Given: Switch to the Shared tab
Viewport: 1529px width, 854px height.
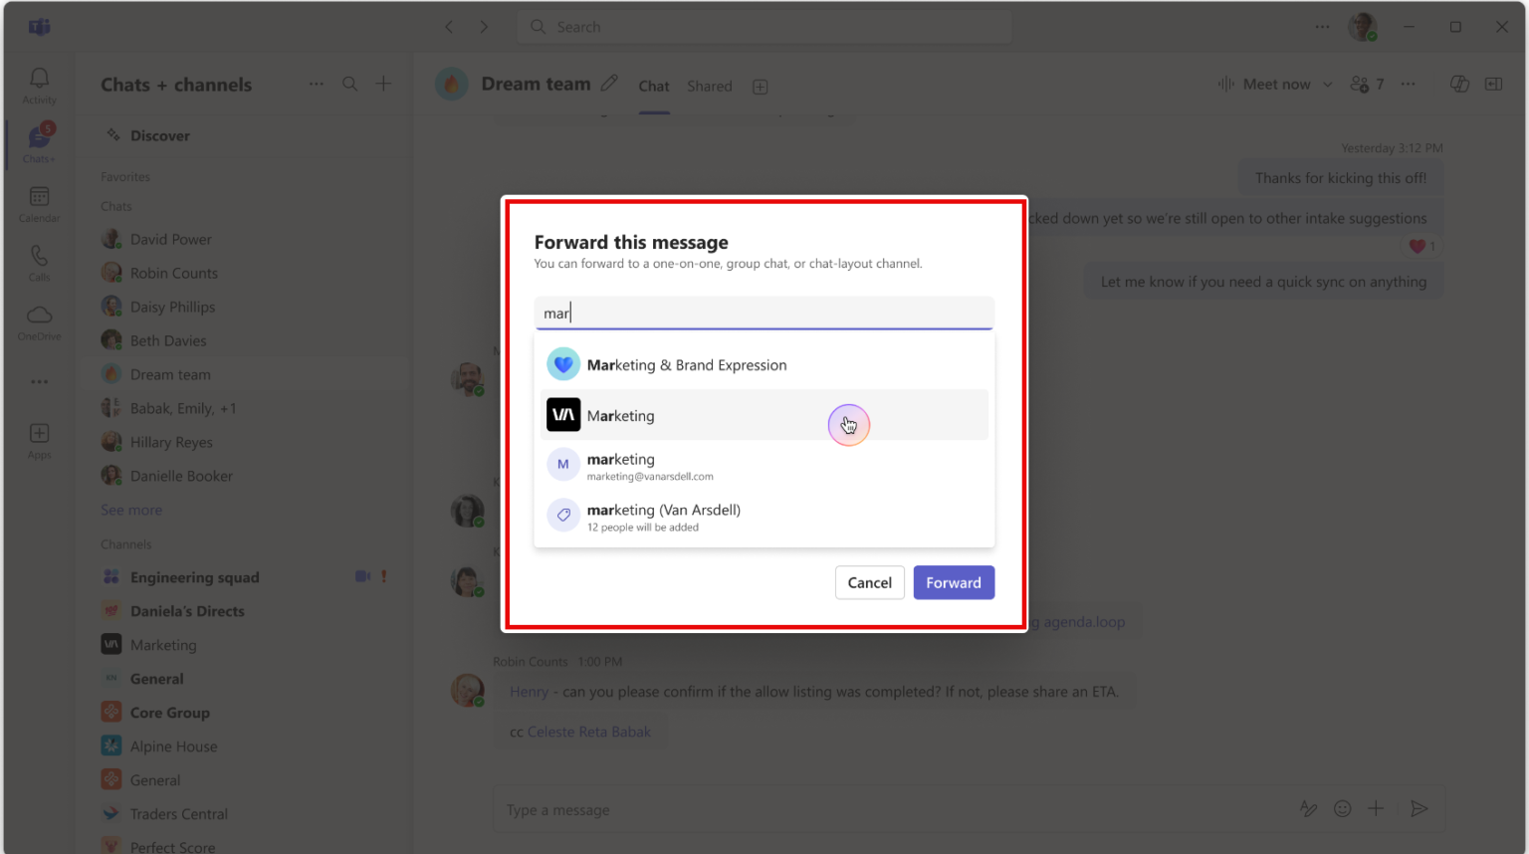Looking at the screenshot, I should tap(709, 87).
